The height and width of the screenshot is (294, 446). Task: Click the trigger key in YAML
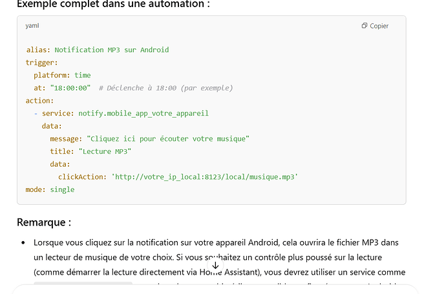click(41, 63)
